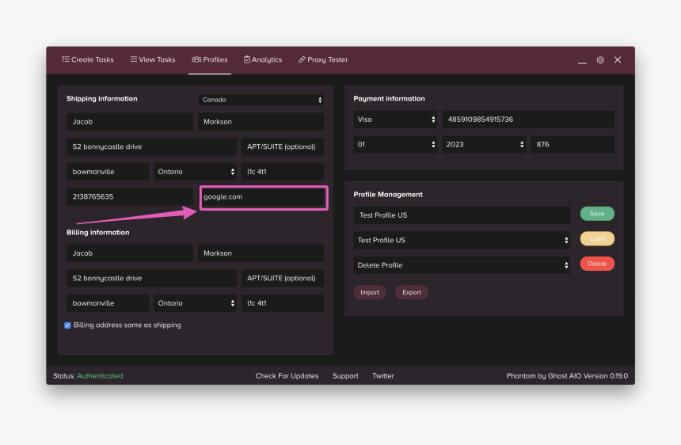Toggle Billing address same as shipping

tap(67, 325)
